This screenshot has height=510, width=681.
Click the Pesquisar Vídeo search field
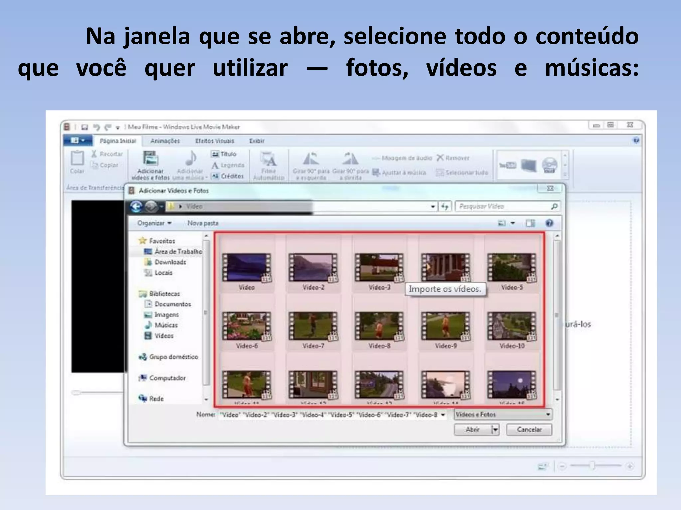click(507, 206)
